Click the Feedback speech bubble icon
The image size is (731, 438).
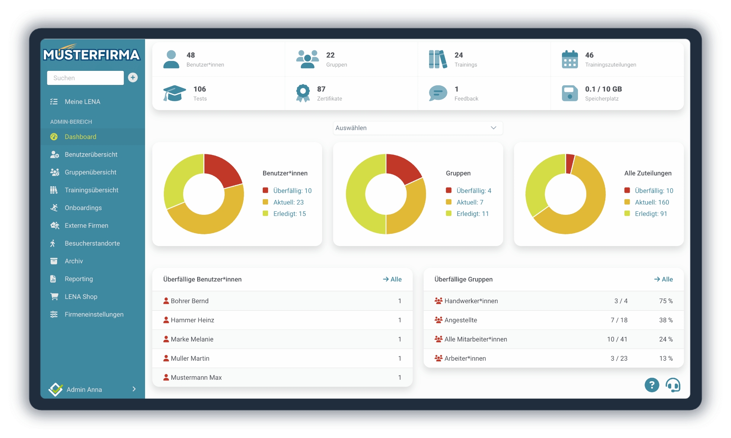pyautogui.click(x=438, y=93)
